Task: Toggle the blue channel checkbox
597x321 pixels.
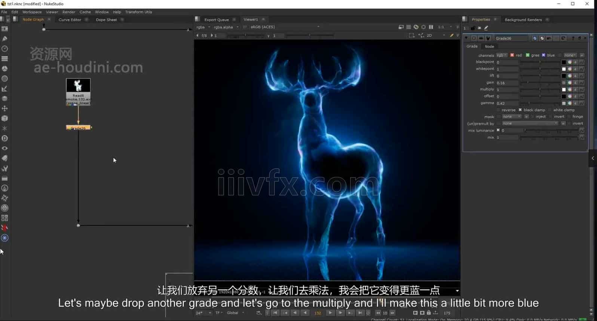Action: [x=544, y=55]
